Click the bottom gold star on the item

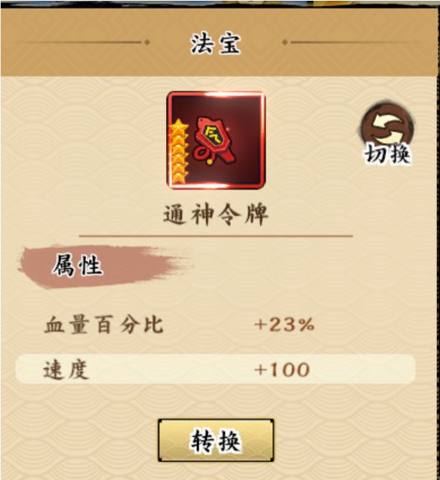pyautogui.click(x=178, y=178)
